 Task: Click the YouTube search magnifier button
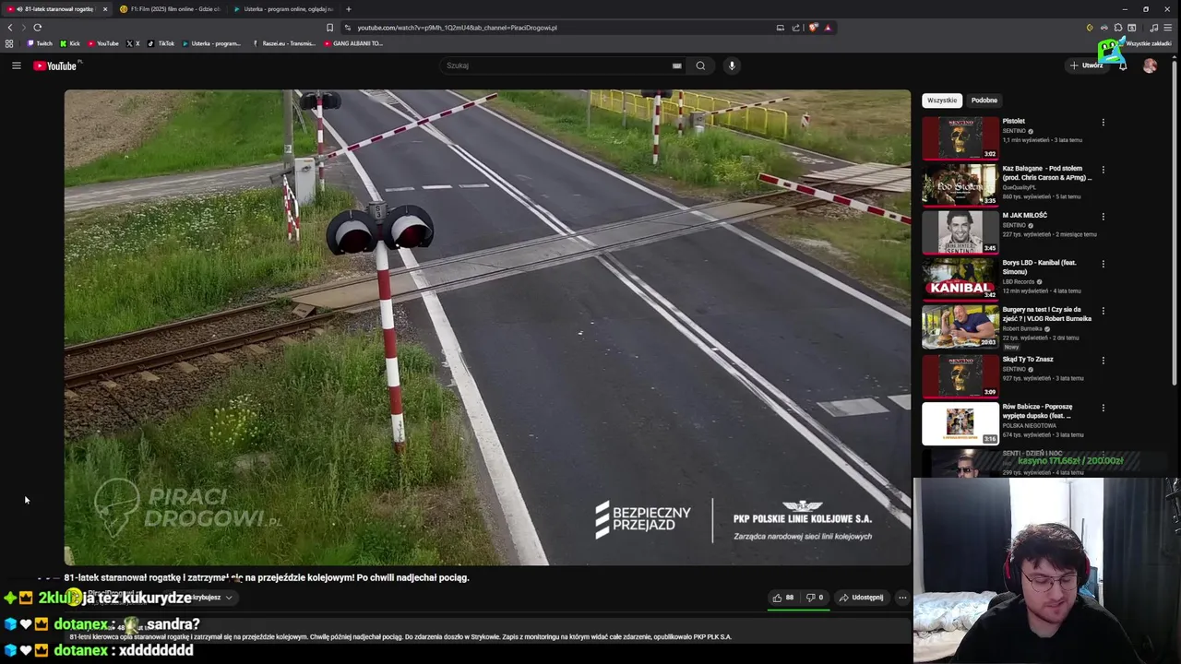(x=700, y=65)
